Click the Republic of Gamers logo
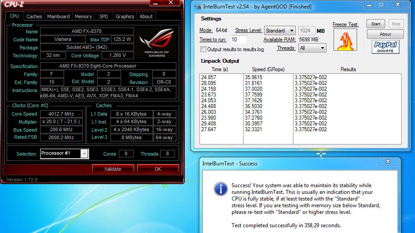This screenshot has height=233, width=415. tap(157, 43)
